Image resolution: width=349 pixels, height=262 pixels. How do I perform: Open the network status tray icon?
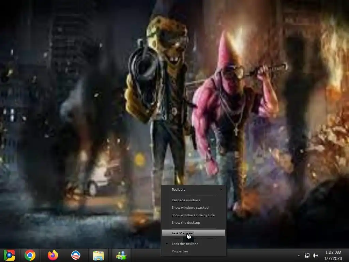click(x=307, y=256)
